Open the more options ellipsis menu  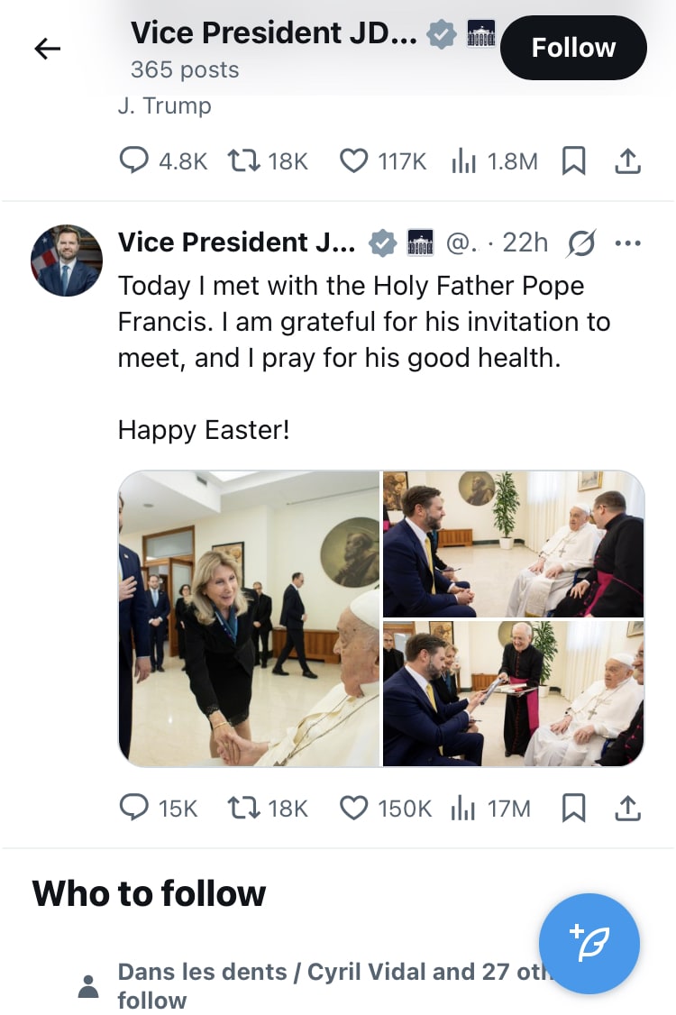pyautogui.click(x=627, y=242)
